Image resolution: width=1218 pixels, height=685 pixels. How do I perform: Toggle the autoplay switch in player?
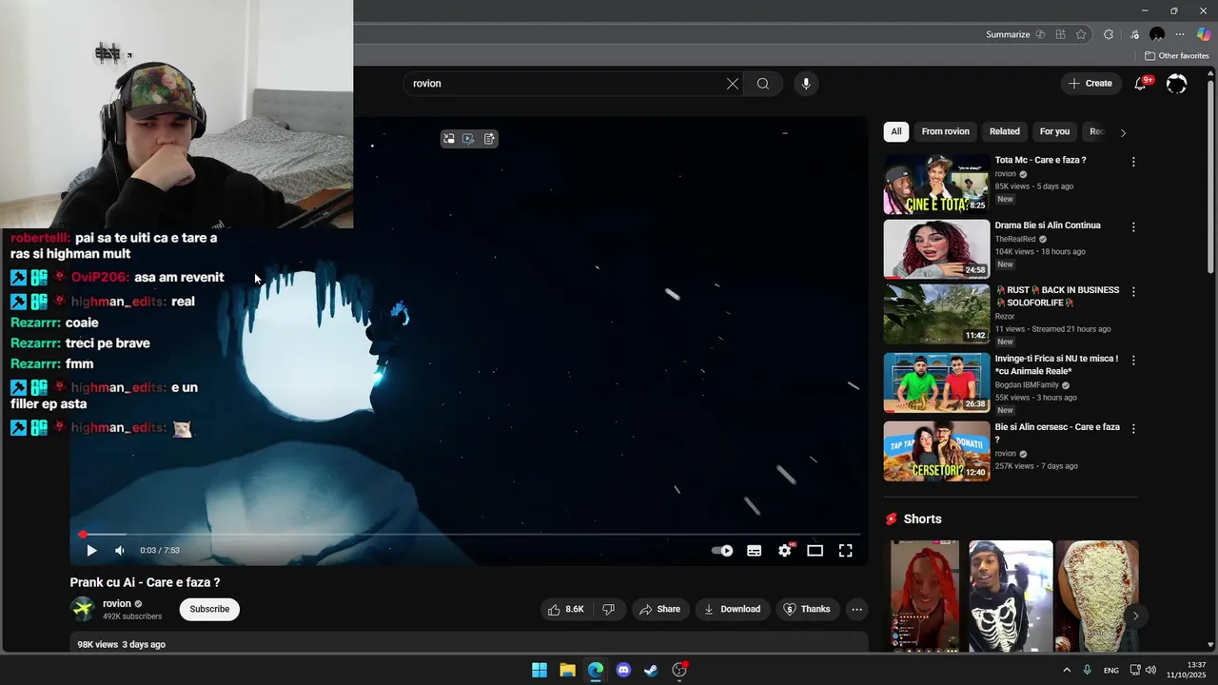click(722, 550)
